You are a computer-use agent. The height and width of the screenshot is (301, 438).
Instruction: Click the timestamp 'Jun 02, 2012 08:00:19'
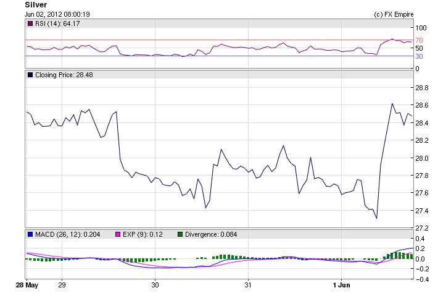coord(57,14)
